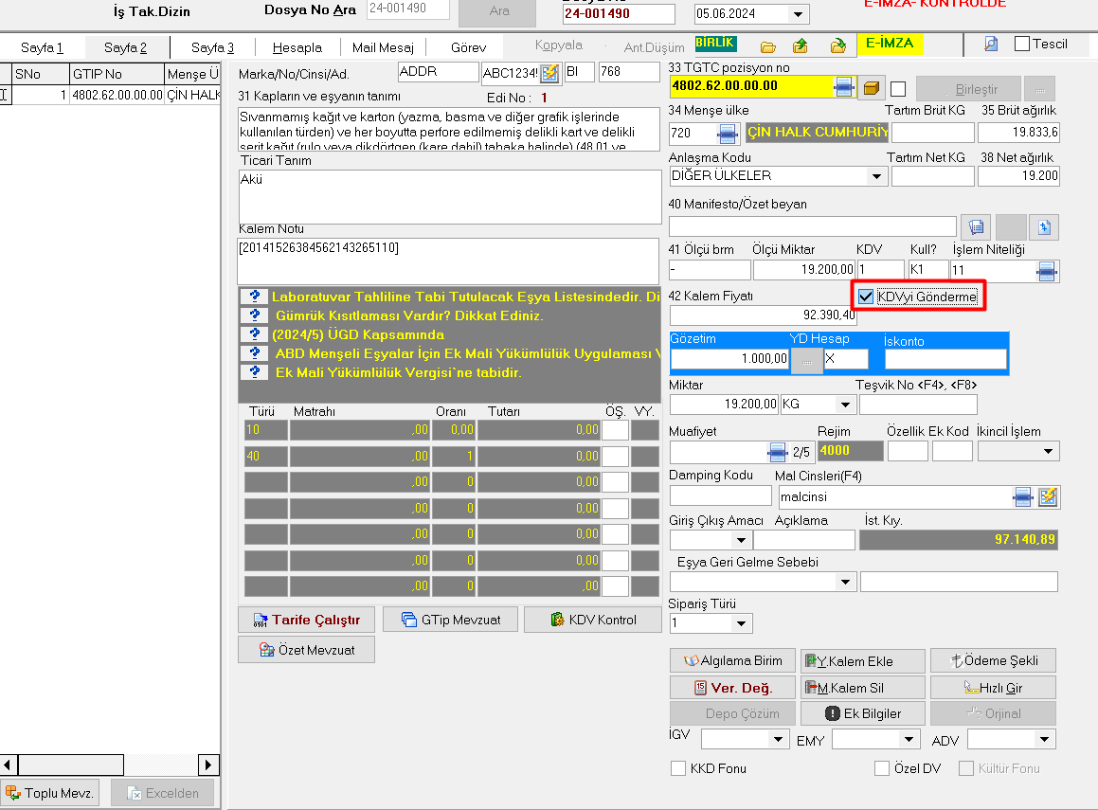The image size is (1098, 810).
Task: Expand the Sipariş Türü dropdown
Action: [x=741, y=623]
